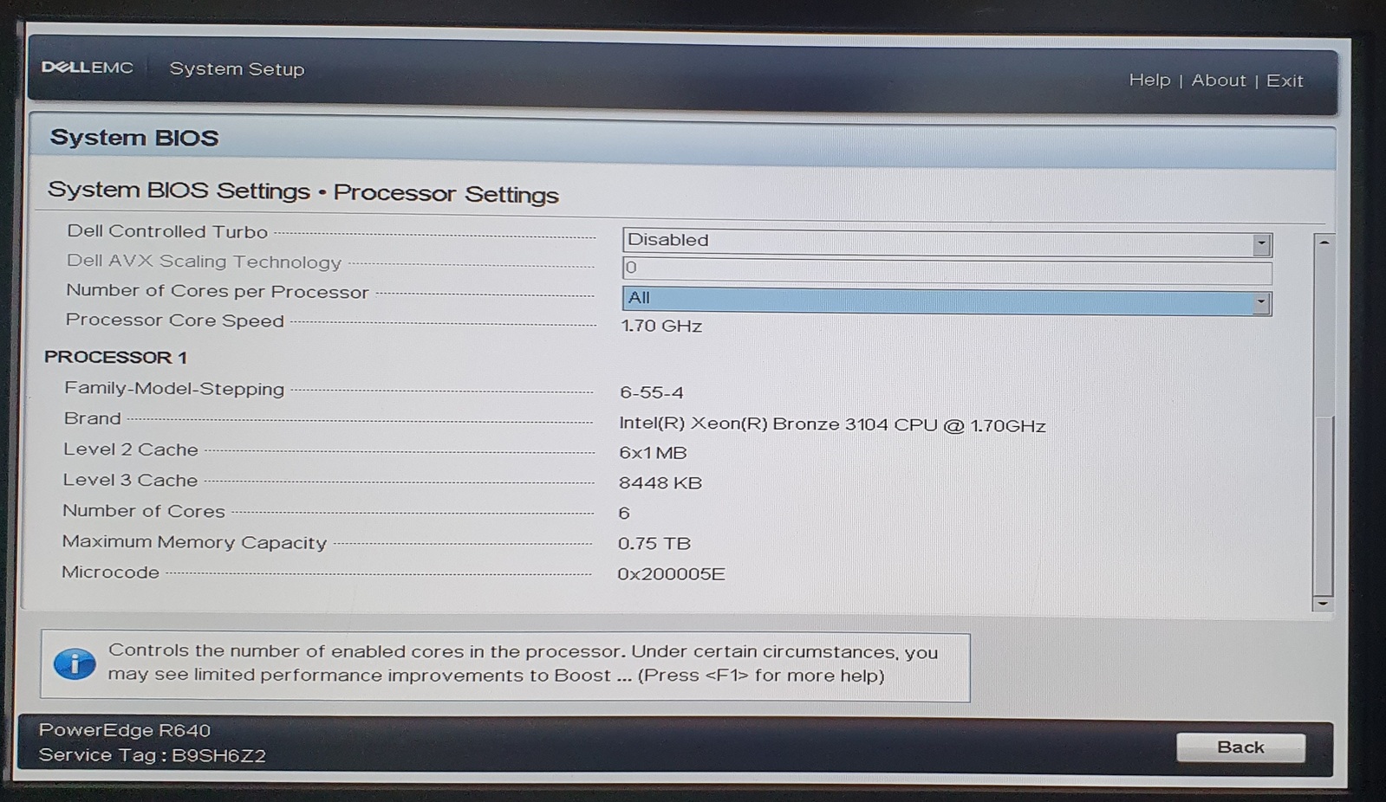This screenshot has width=1386, height=802.
Task: Click the help text about enabled cores
Action: [x=523, y=663]
